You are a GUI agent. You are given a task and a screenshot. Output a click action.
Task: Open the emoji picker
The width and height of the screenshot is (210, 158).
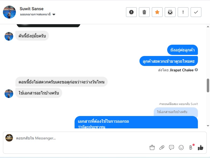pyautogui.click(x=181, y=148)
